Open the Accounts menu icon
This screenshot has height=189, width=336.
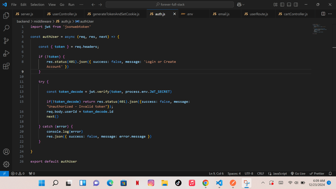click(6, 152)
